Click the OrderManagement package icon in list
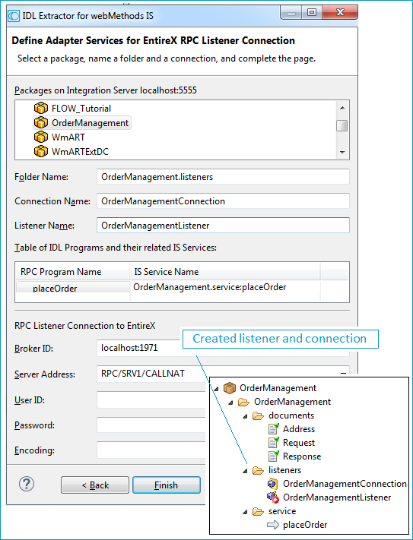This screenshot has height=540, width=413. tap(41, 122)
